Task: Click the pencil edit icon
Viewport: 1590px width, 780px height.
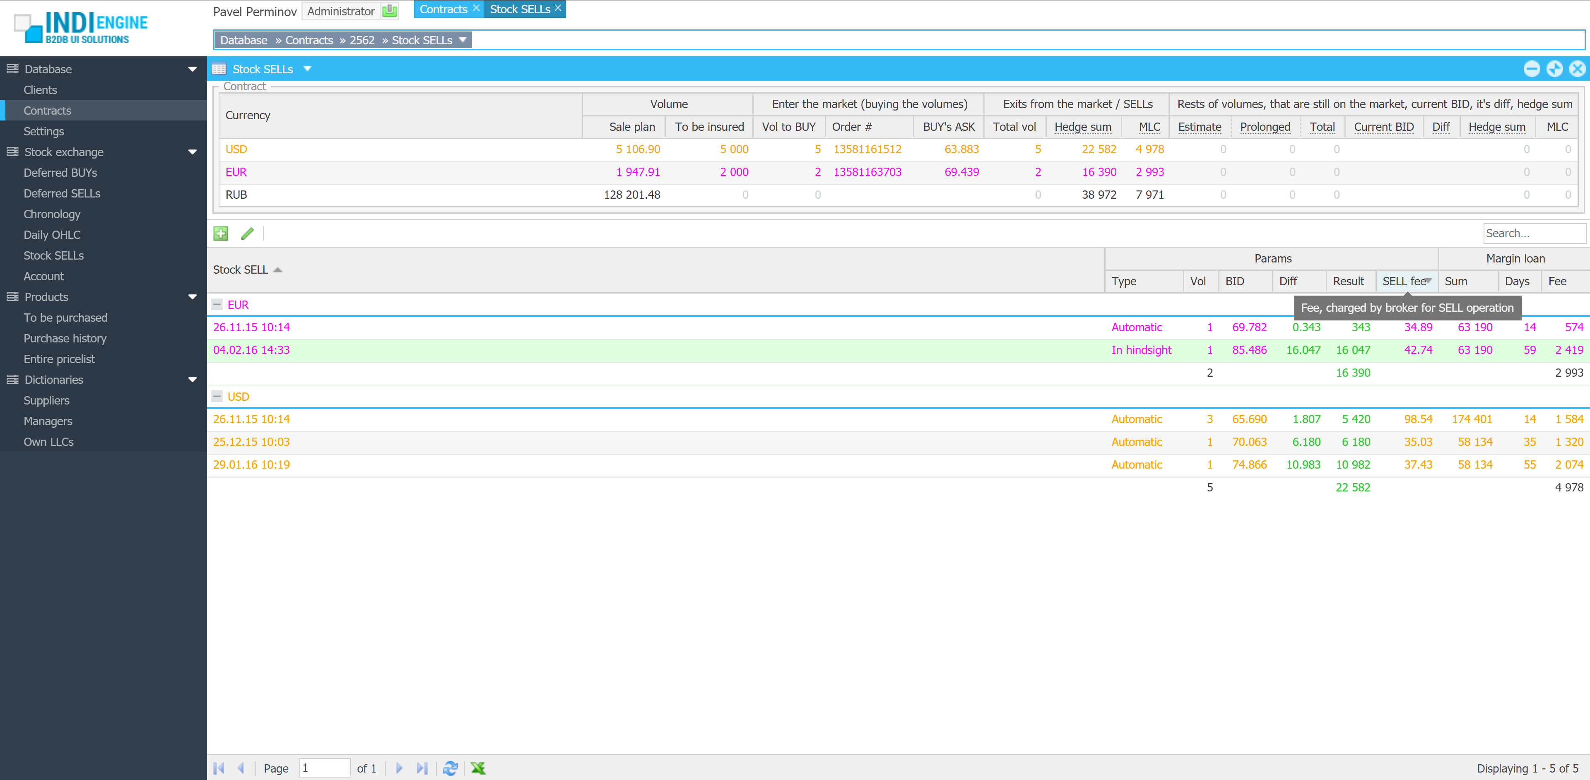Action: (248, 233)
